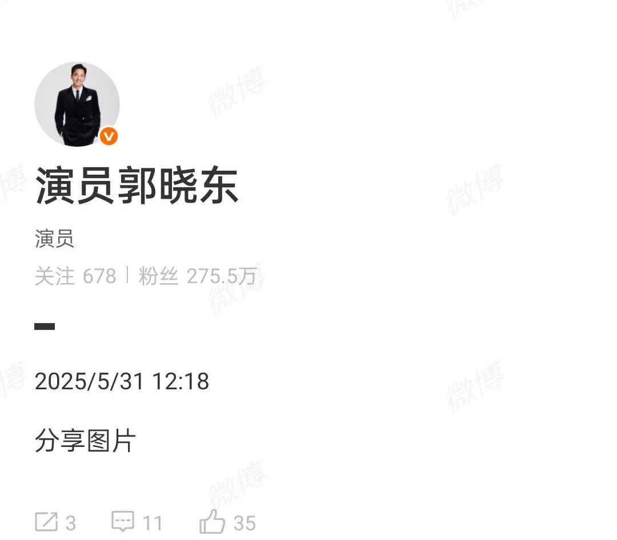The image size is (617, 540).
Task: Tap the vertical separator between 关注 and 粉丝
Action: coord(127,275)
